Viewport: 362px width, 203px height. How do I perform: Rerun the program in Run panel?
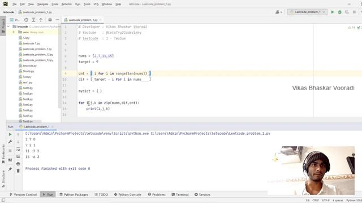point(10,134)
